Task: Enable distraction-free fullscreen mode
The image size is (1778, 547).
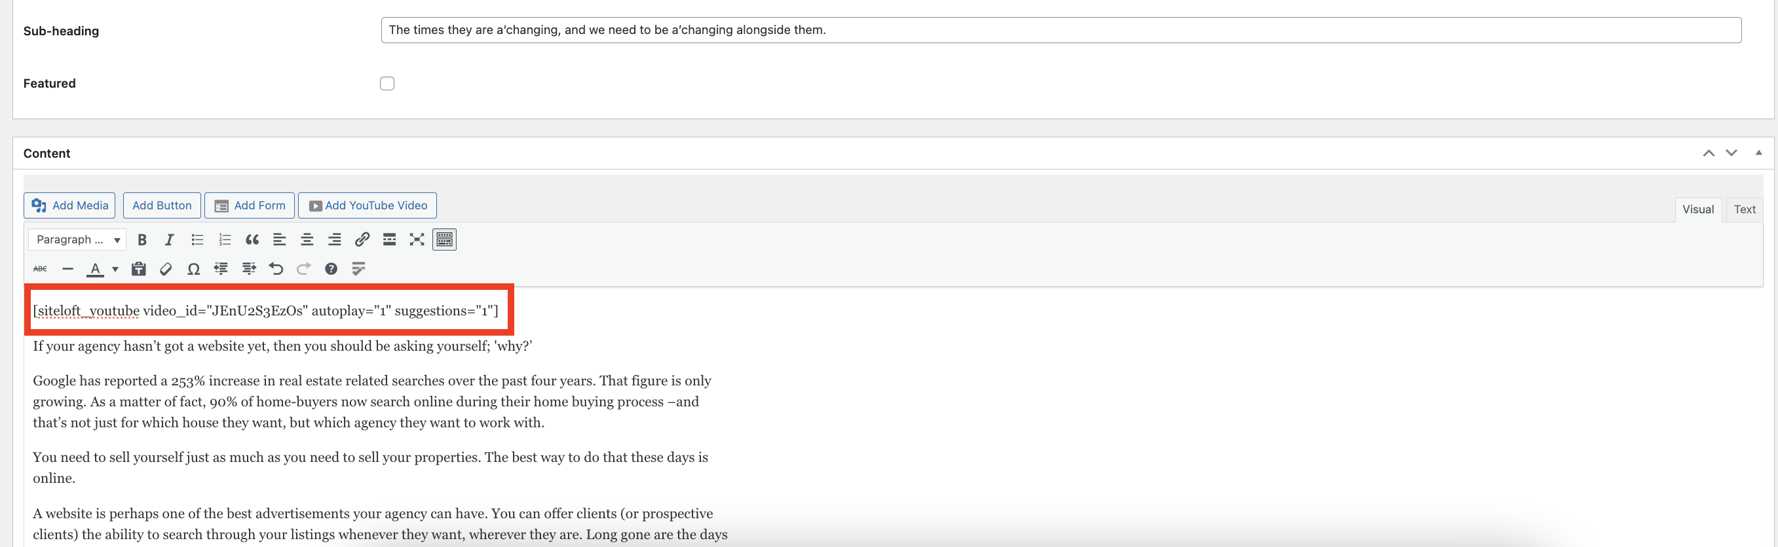Action: click(417, 239)
